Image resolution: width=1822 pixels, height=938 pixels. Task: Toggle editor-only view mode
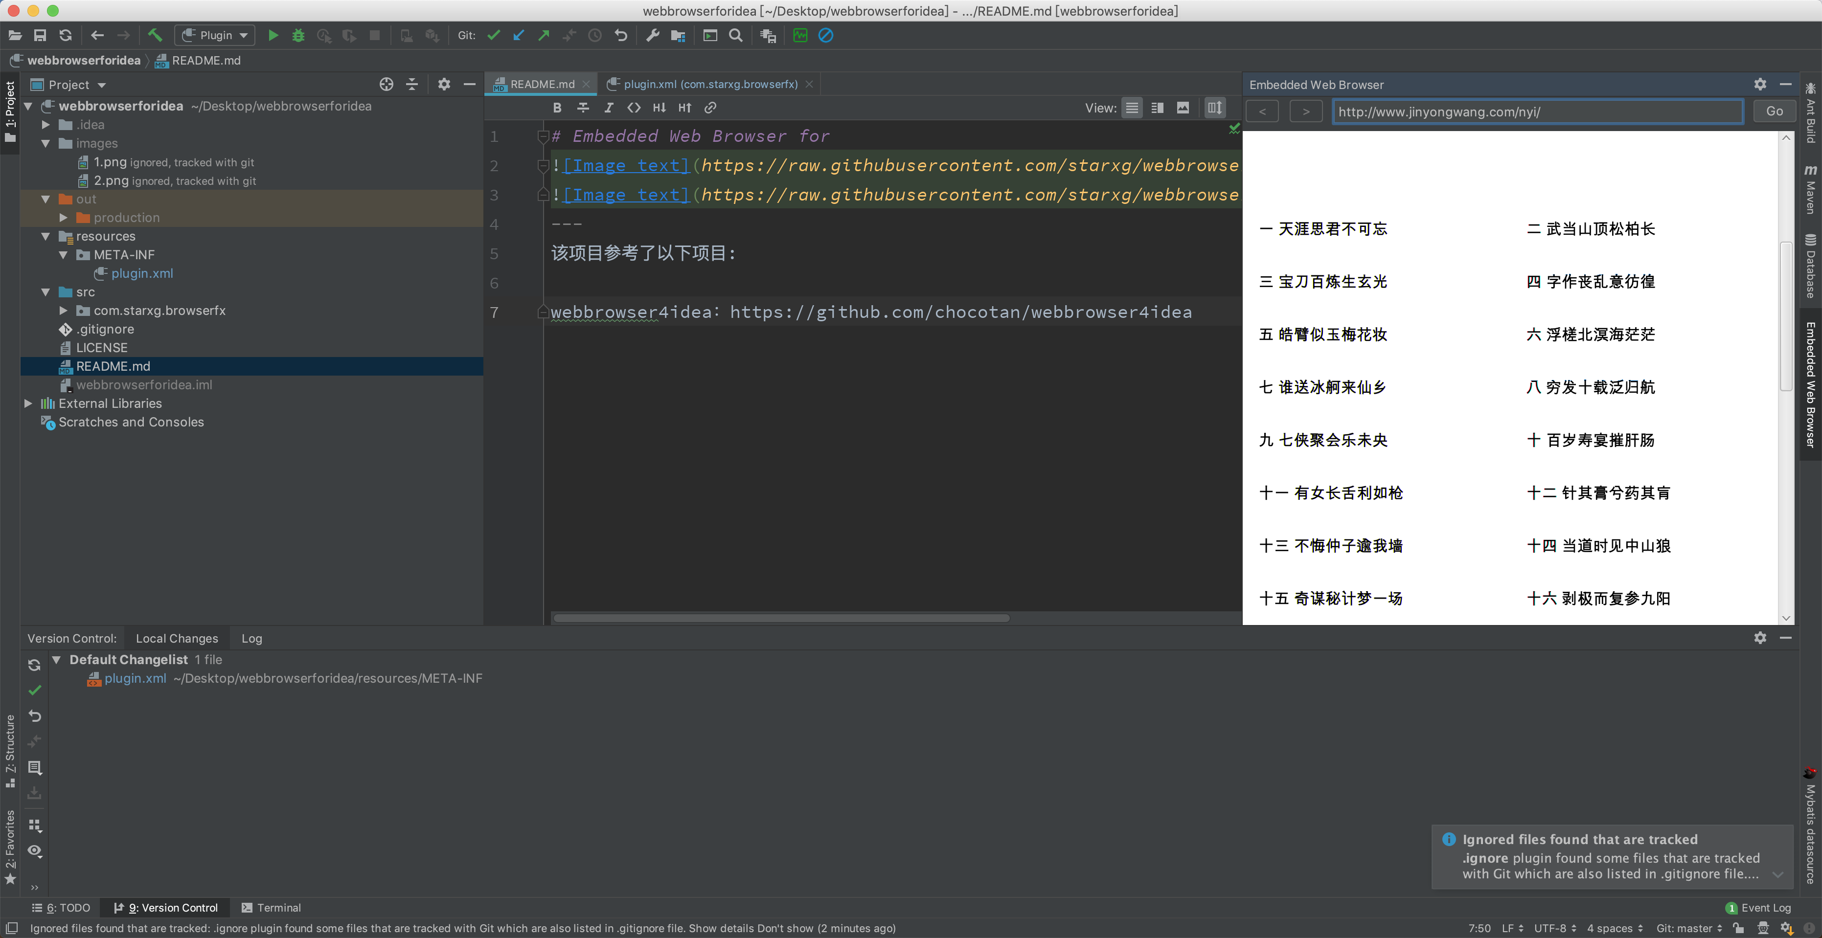click(1132, 108)
